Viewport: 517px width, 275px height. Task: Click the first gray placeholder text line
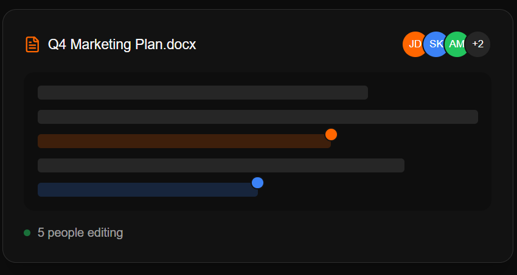pos(203,92)
